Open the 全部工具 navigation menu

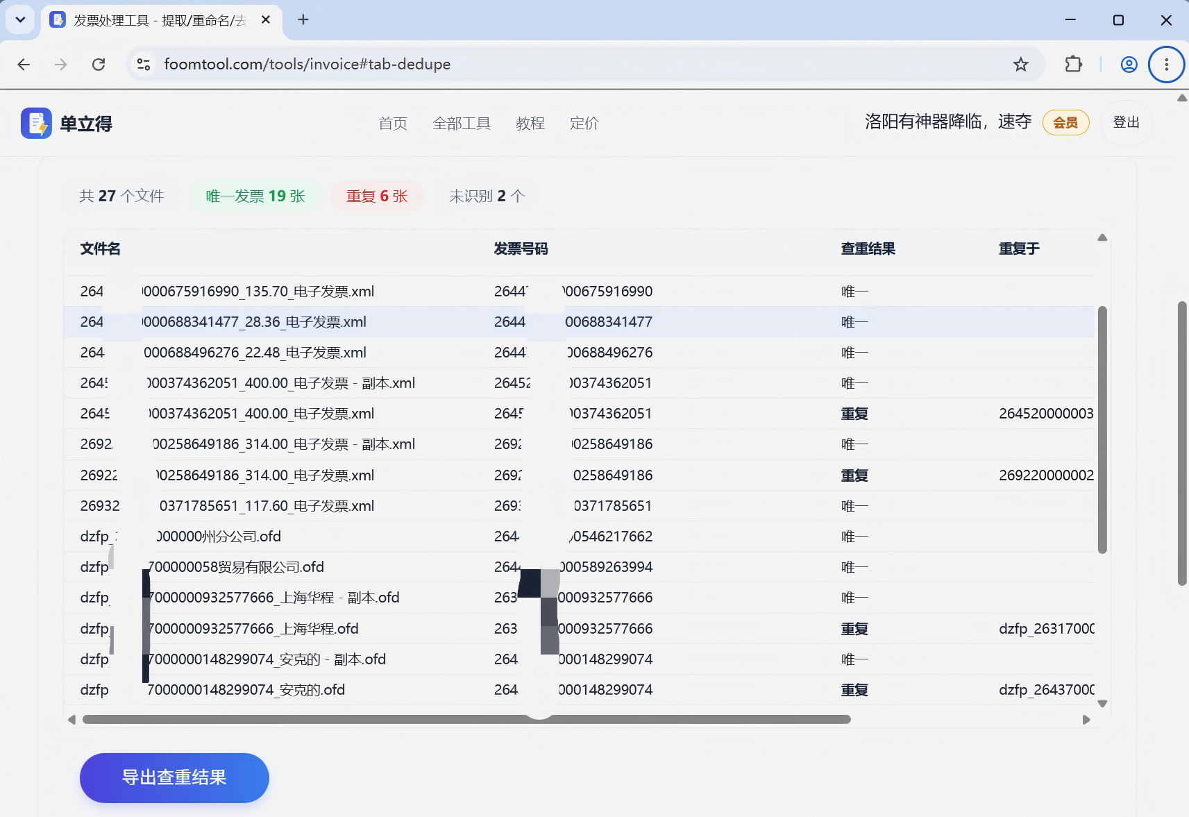[x=462, y=124]
